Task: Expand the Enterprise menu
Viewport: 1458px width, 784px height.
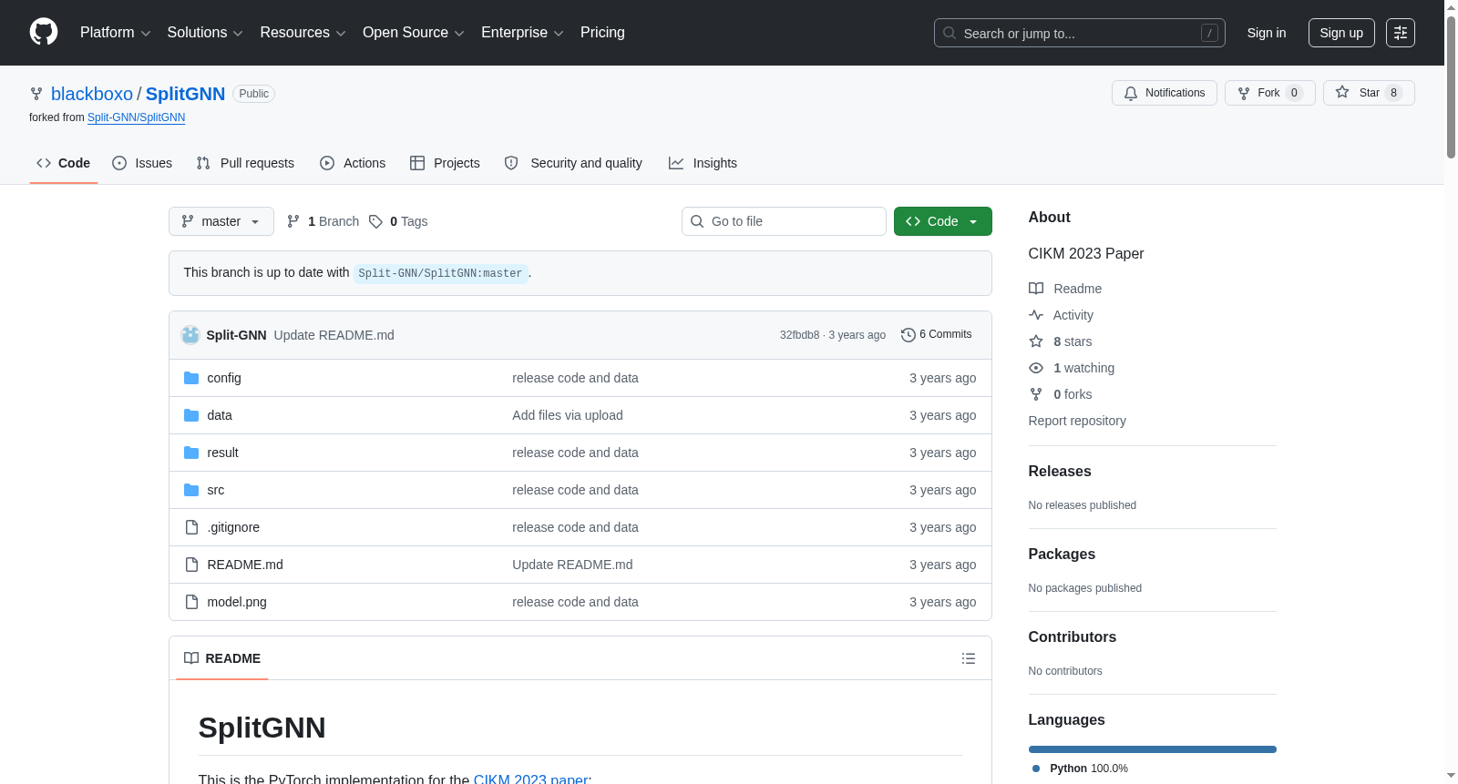Action: 522,33
